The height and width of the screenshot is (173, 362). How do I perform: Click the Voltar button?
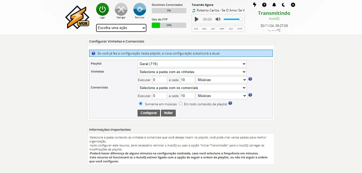coord(168,113)
